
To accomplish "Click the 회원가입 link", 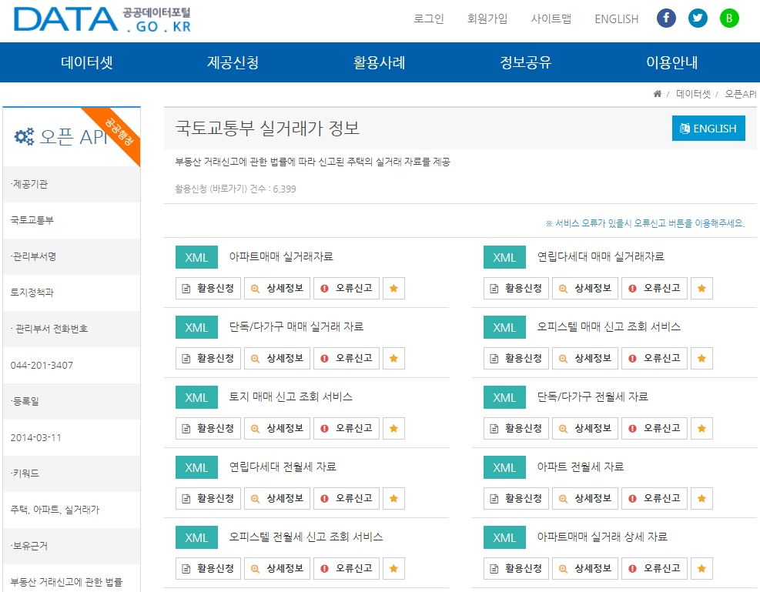I will click(487, 18).
